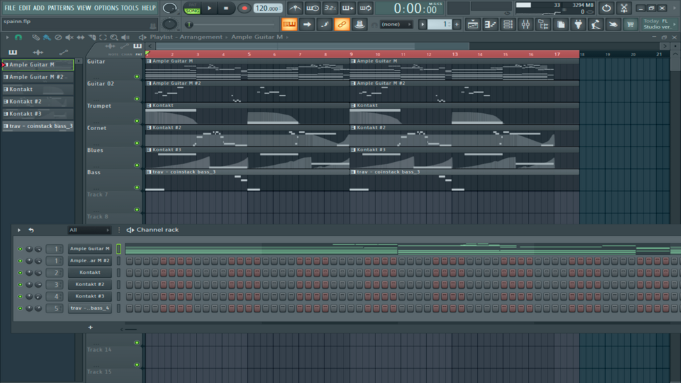The height and width of the screenshot is (383, 681).
Task: Select the paint brush tool in playlist
Action: click(47, 37)
